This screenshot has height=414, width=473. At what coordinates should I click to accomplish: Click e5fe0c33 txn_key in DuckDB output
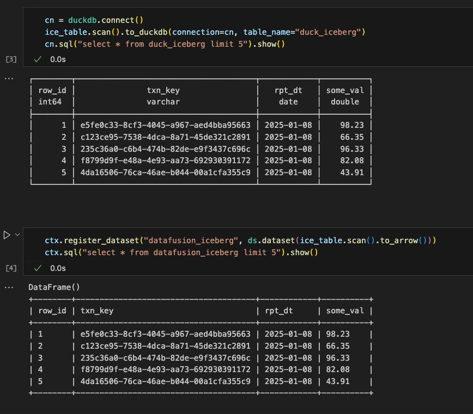pyautogui.click(x=165, y=125)
